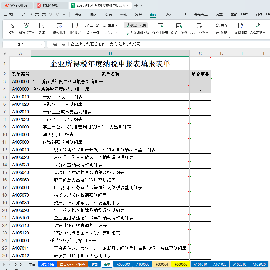Select all cells using the corner triangle
Image resolution: width=270 pixels, height=270 pixels.
(5, 54)
